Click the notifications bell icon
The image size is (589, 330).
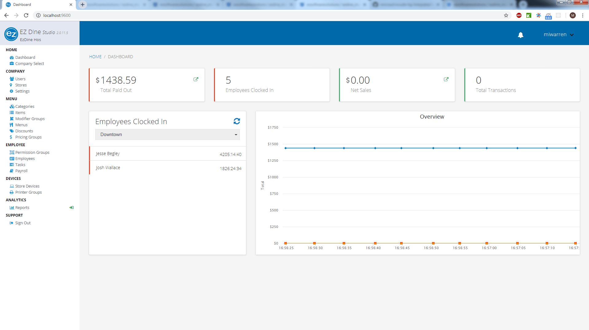[x=521, y=35]
